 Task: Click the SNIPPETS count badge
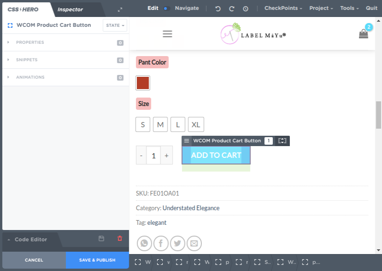[x=120, y=60]
